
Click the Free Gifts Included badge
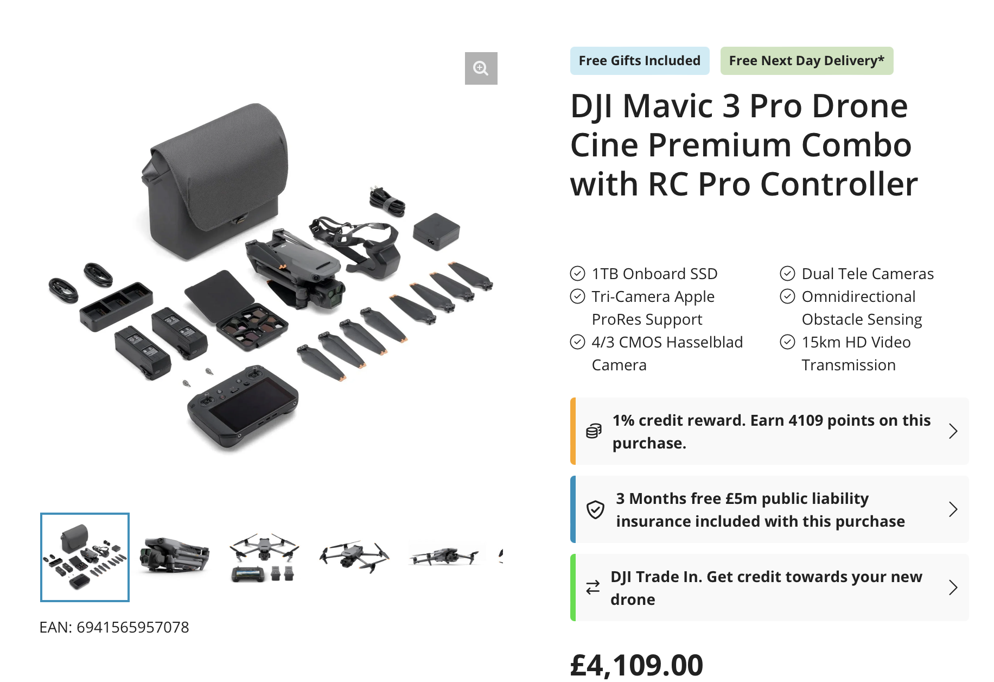pos(639,60)
